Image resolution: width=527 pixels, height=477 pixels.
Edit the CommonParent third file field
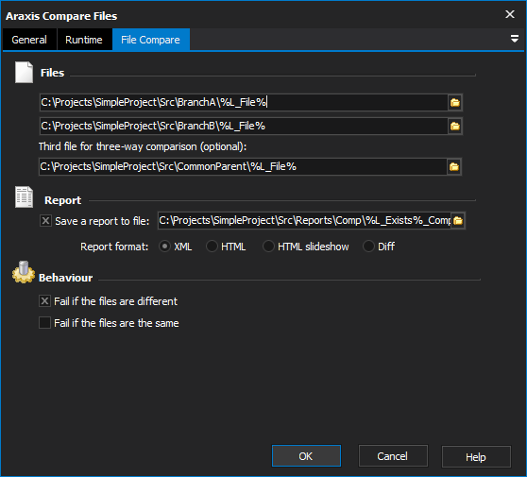[x=243, y=167]
